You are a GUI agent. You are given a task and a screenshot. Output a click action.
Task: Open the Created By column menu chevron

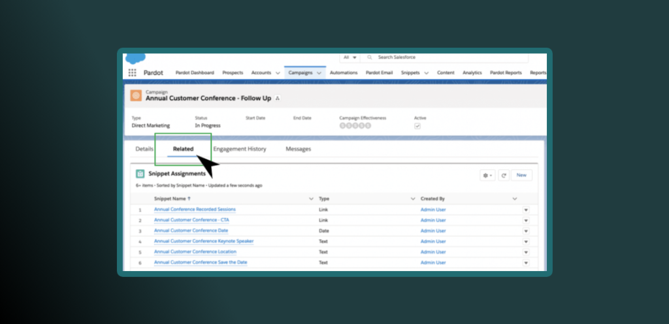click(515, 199)
